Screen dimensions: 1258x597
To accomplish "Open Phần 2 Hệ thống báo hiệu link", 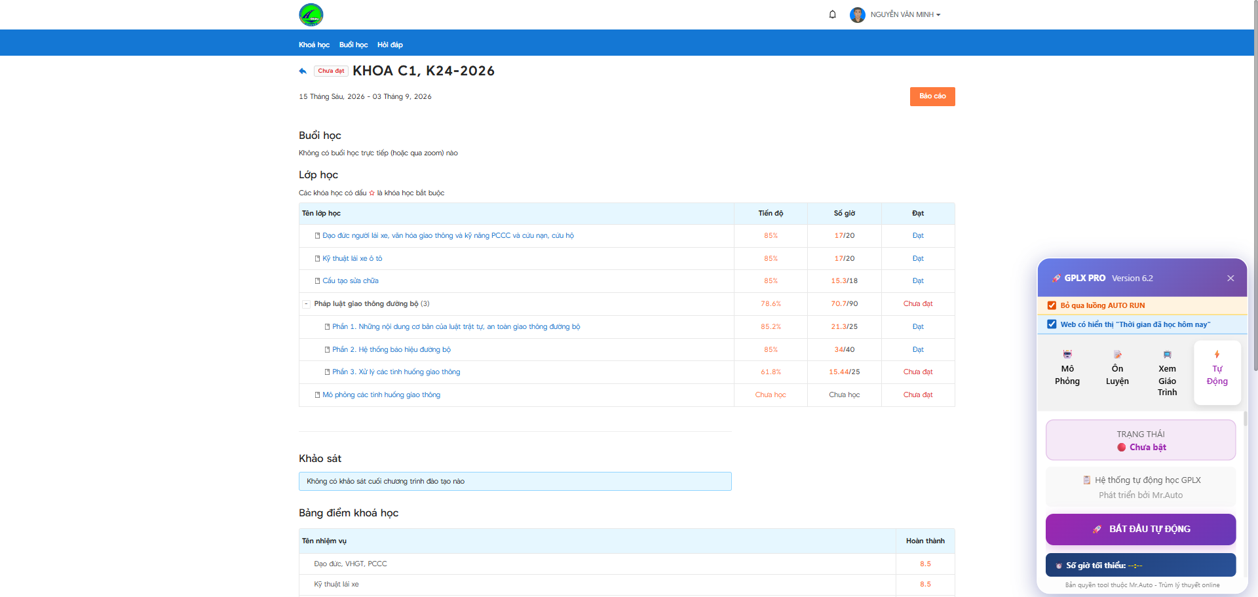I will point(391,350).
